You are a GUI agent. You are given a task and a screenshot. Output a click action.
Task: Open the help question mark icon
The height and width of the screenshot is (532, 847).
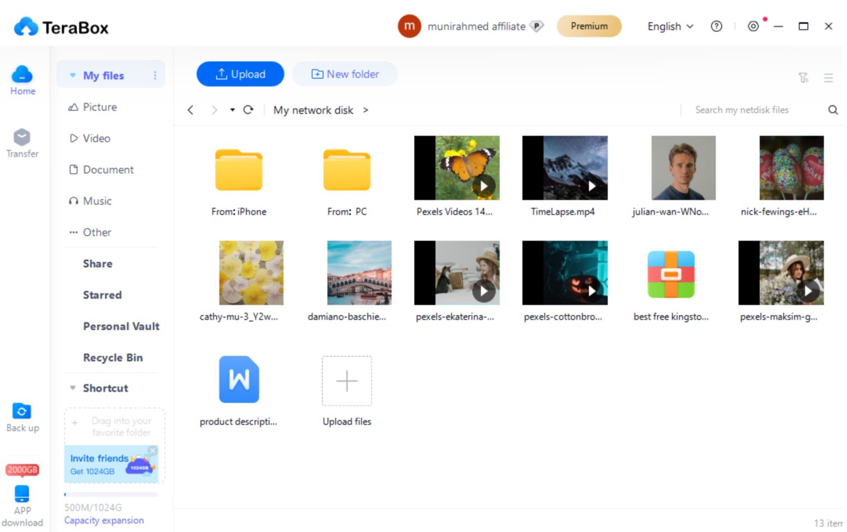coord(716,26)
